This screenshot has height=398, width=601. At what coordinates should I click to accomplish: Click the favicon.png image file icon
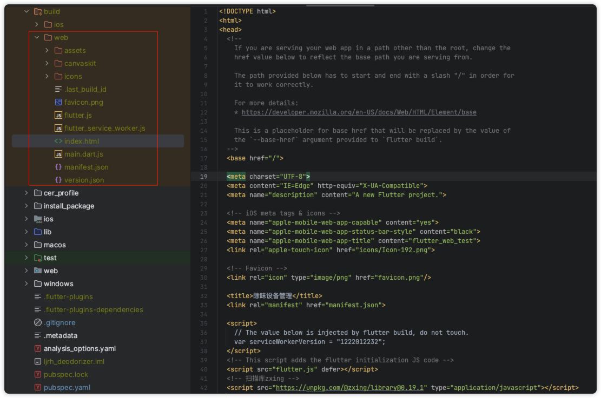click(58, 102)
